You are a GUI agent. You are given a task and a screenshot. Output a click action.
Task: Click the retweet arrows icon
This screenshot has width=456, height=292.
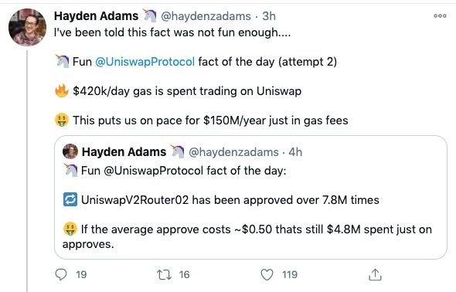pos(165,274)
